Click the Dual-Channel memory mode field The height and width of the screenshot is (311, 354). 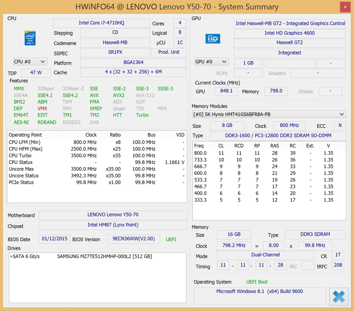tap(266, 255)
